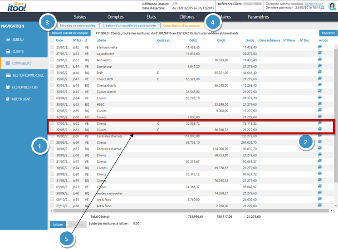
Task: Click action icon for 'à la fourchette' row
Action: click(320, 47)
